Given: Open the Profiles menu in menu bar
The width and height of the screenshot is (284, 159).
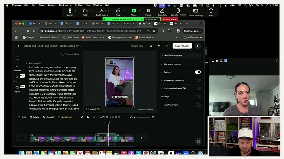Looking at the screenshot, I should click(79, 6).
